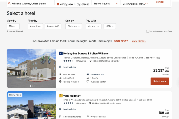Image resolution: width=179 pixels, height=119 pixels.
Task: Click the destination search magnifier icon
Action: coord(9,4)
